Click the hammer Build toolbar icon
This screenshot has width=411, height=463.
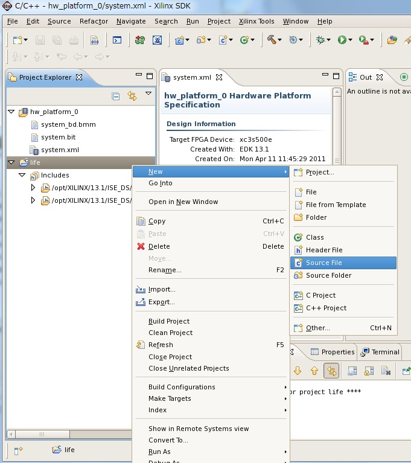pos(272,40)
